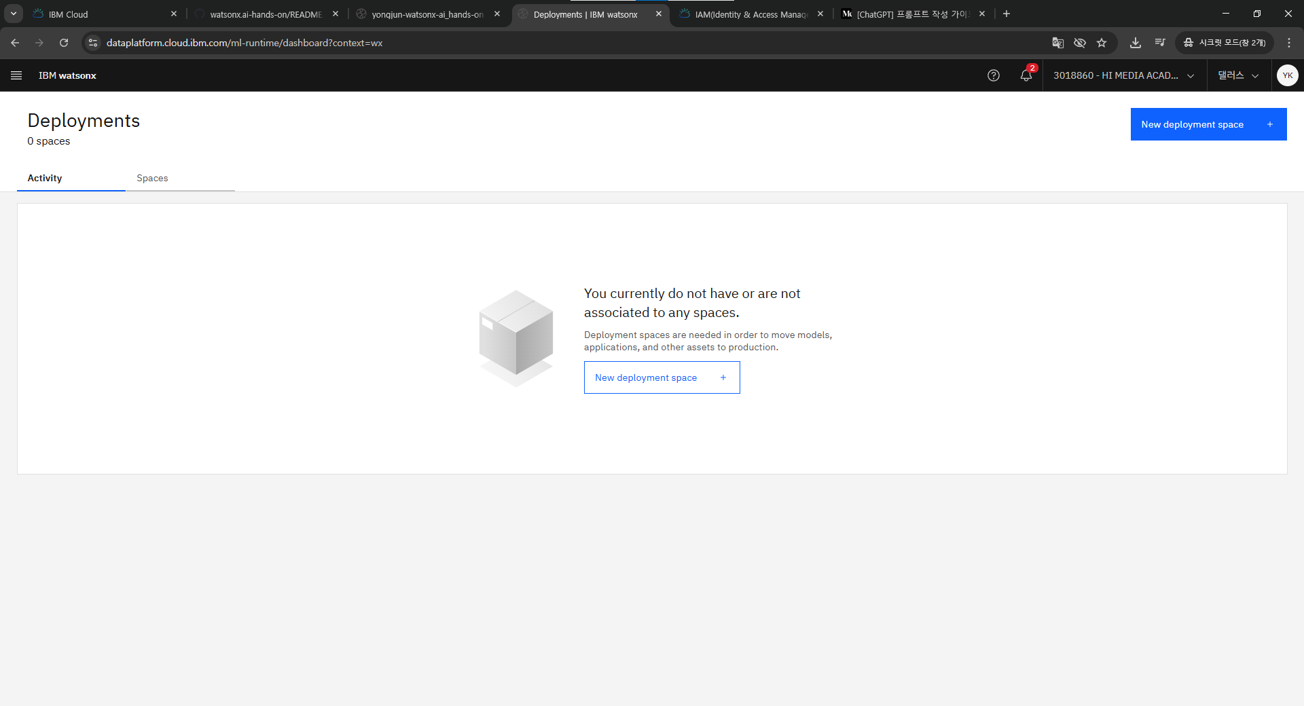
Task: Open Chrome three-dot menu
Action: [x=1289, y=43]
